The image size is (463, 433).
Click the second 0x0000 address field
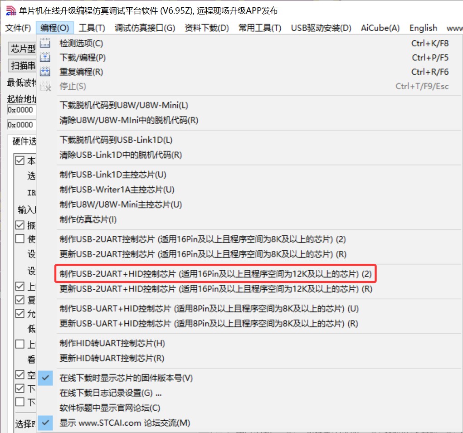(21, 125)
